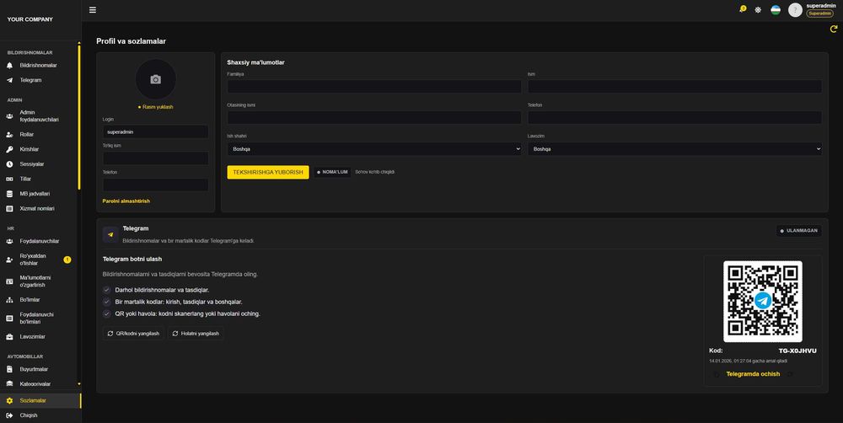Click the Rollar user-role icon
The width and height of the screenshot is (843, 423).
(x=9, y=134)
